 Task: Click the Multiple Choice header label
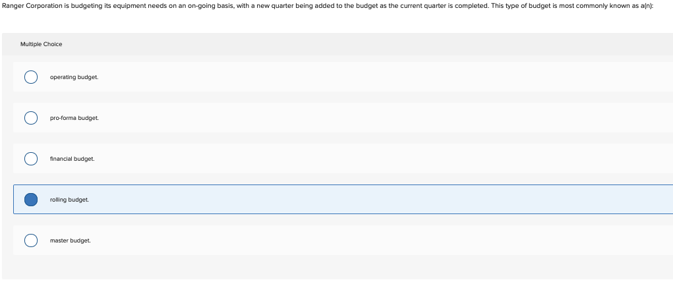(x=42, y=44)
